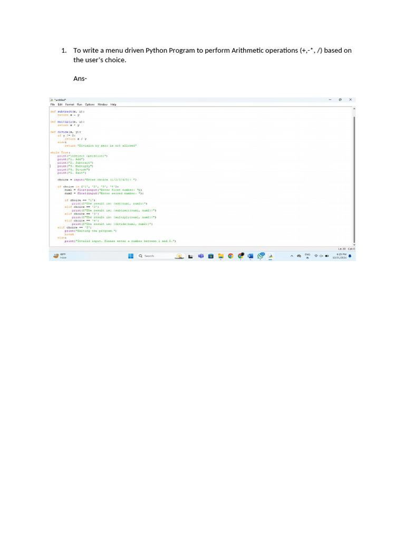This screenshot has width=405, height=540.
Task: Open the Format menu in IDLE
Action: 70,104
